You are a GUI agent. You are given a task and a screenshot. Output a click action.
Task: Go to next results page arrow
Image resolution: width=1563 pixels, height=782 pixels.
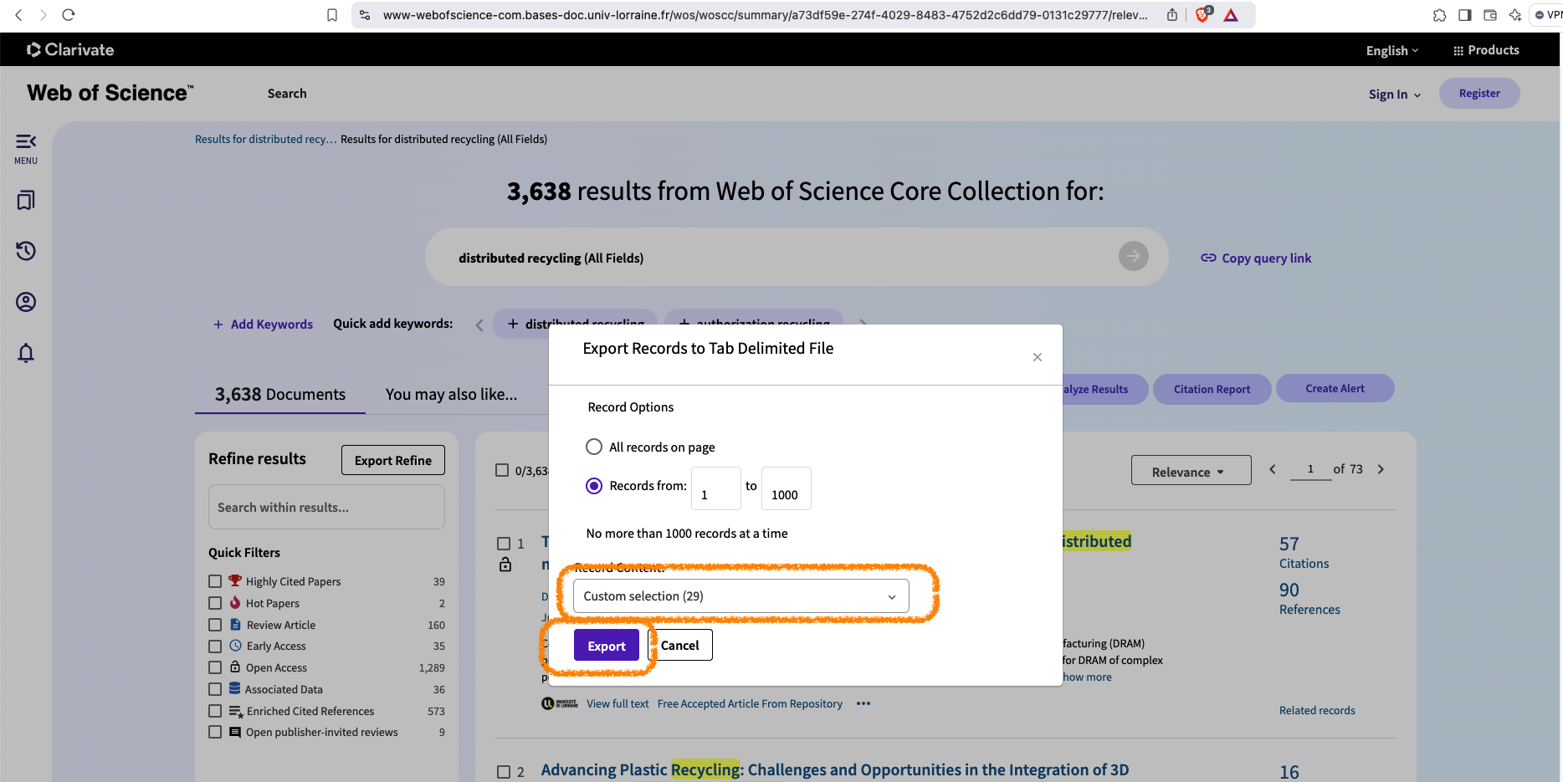[x=1381, y=469]
